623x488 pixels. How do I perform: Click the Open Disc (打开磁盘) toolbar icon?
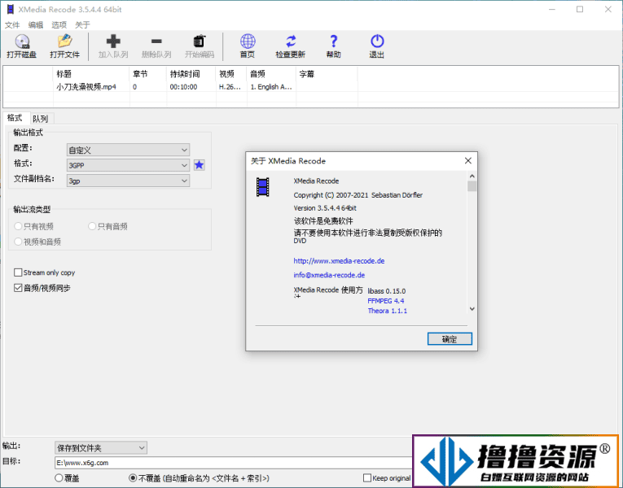pyautogui.click(x=22, y=41)
